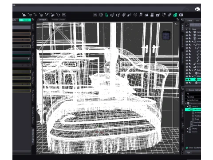Open the Lights side tab
The height and width of the screenshot is (160, 213).
(x=182, y=125)
